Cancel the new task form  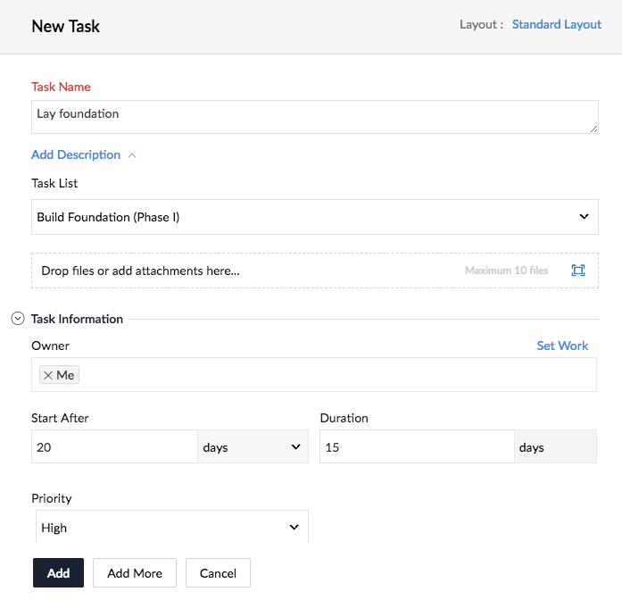[218, 573]
